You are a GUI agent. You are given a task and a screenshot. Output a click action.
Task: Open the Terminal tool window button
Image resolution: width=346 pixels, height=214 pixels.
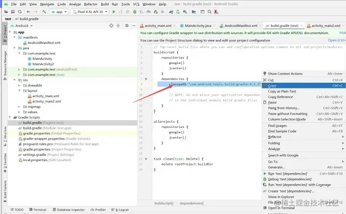pyautogui.click(x=38, y=210)
